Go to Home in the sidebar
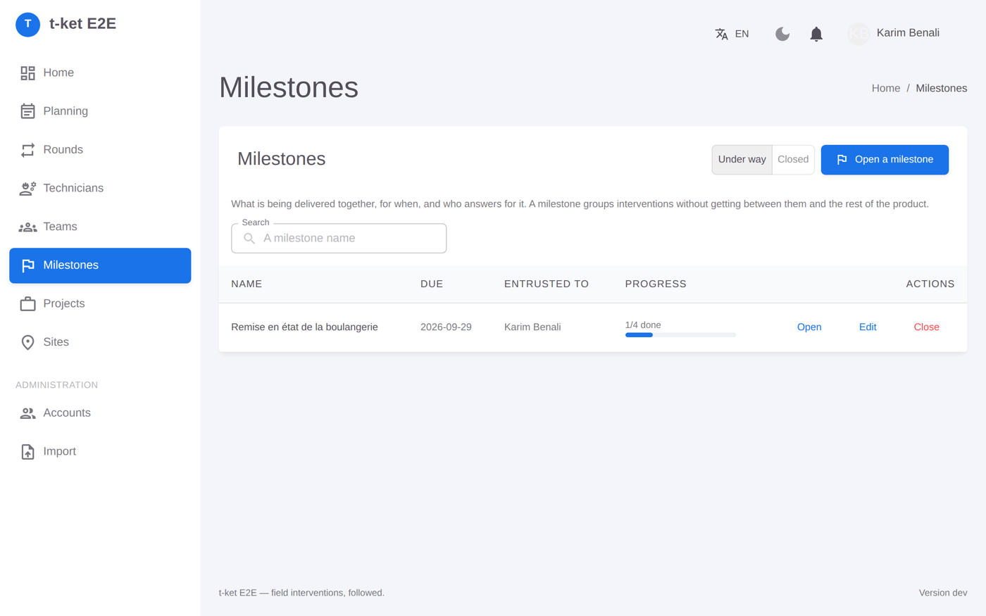 click(100, 73)
